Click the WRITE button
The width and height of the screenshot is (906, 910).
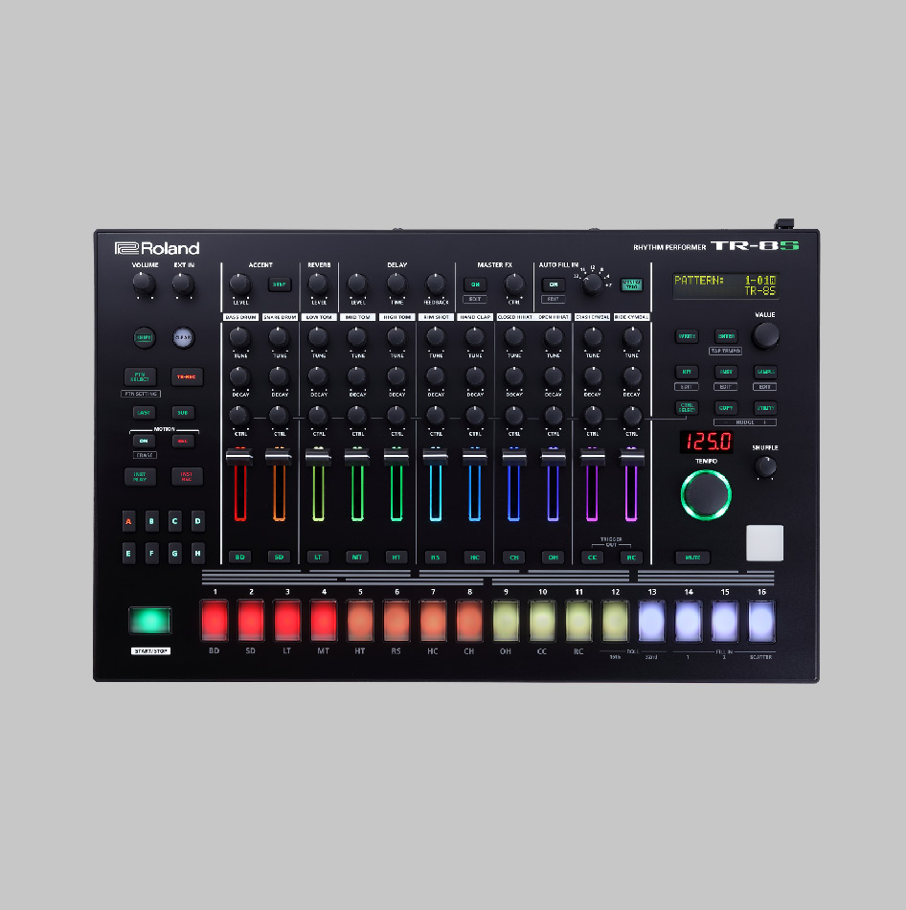coord(687,336)
